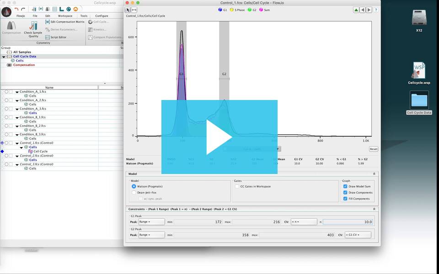This screenshot has height=274, width=439.
Task: Open the G1 Peak CV '= n' dropdown
Action: point(304,222)
